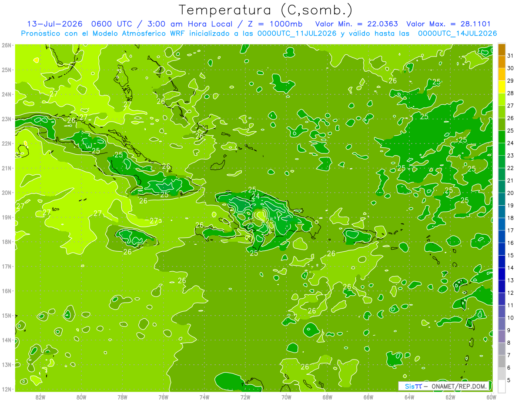This screenshot has height=403, width=522.
Task: Click legend scale label "22"
Action: (x=510, y=168)
